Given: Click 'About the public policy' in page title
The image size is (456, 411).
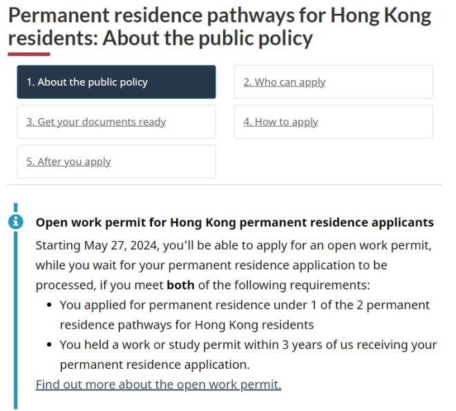Looking at the screenshot, I should pyautogui.click(x=208, y=38).
